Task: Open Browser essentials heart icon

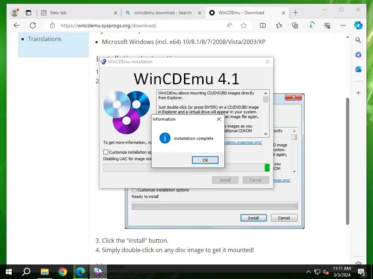Action: [x=327, y=25]
